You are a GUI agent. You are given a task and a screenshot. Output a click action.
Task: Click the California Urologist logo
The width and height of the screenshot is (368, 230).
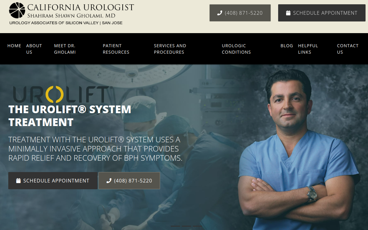71,13
